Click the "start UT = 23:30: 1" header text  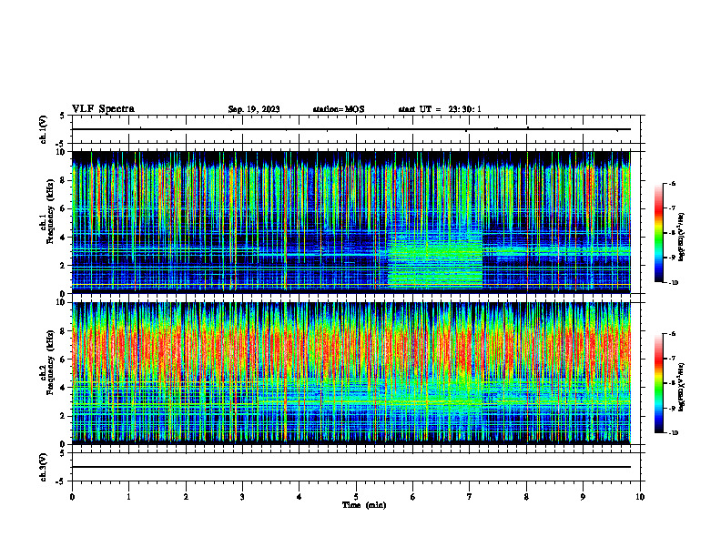coord(440,109)
